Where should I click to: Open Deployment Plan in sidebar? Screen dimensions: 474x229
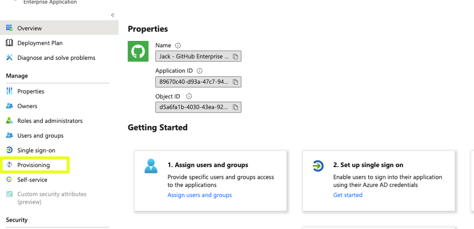tap(40, 43)
